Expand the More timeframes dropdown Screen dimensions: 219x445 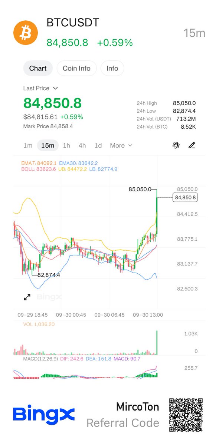click(121, 145)
